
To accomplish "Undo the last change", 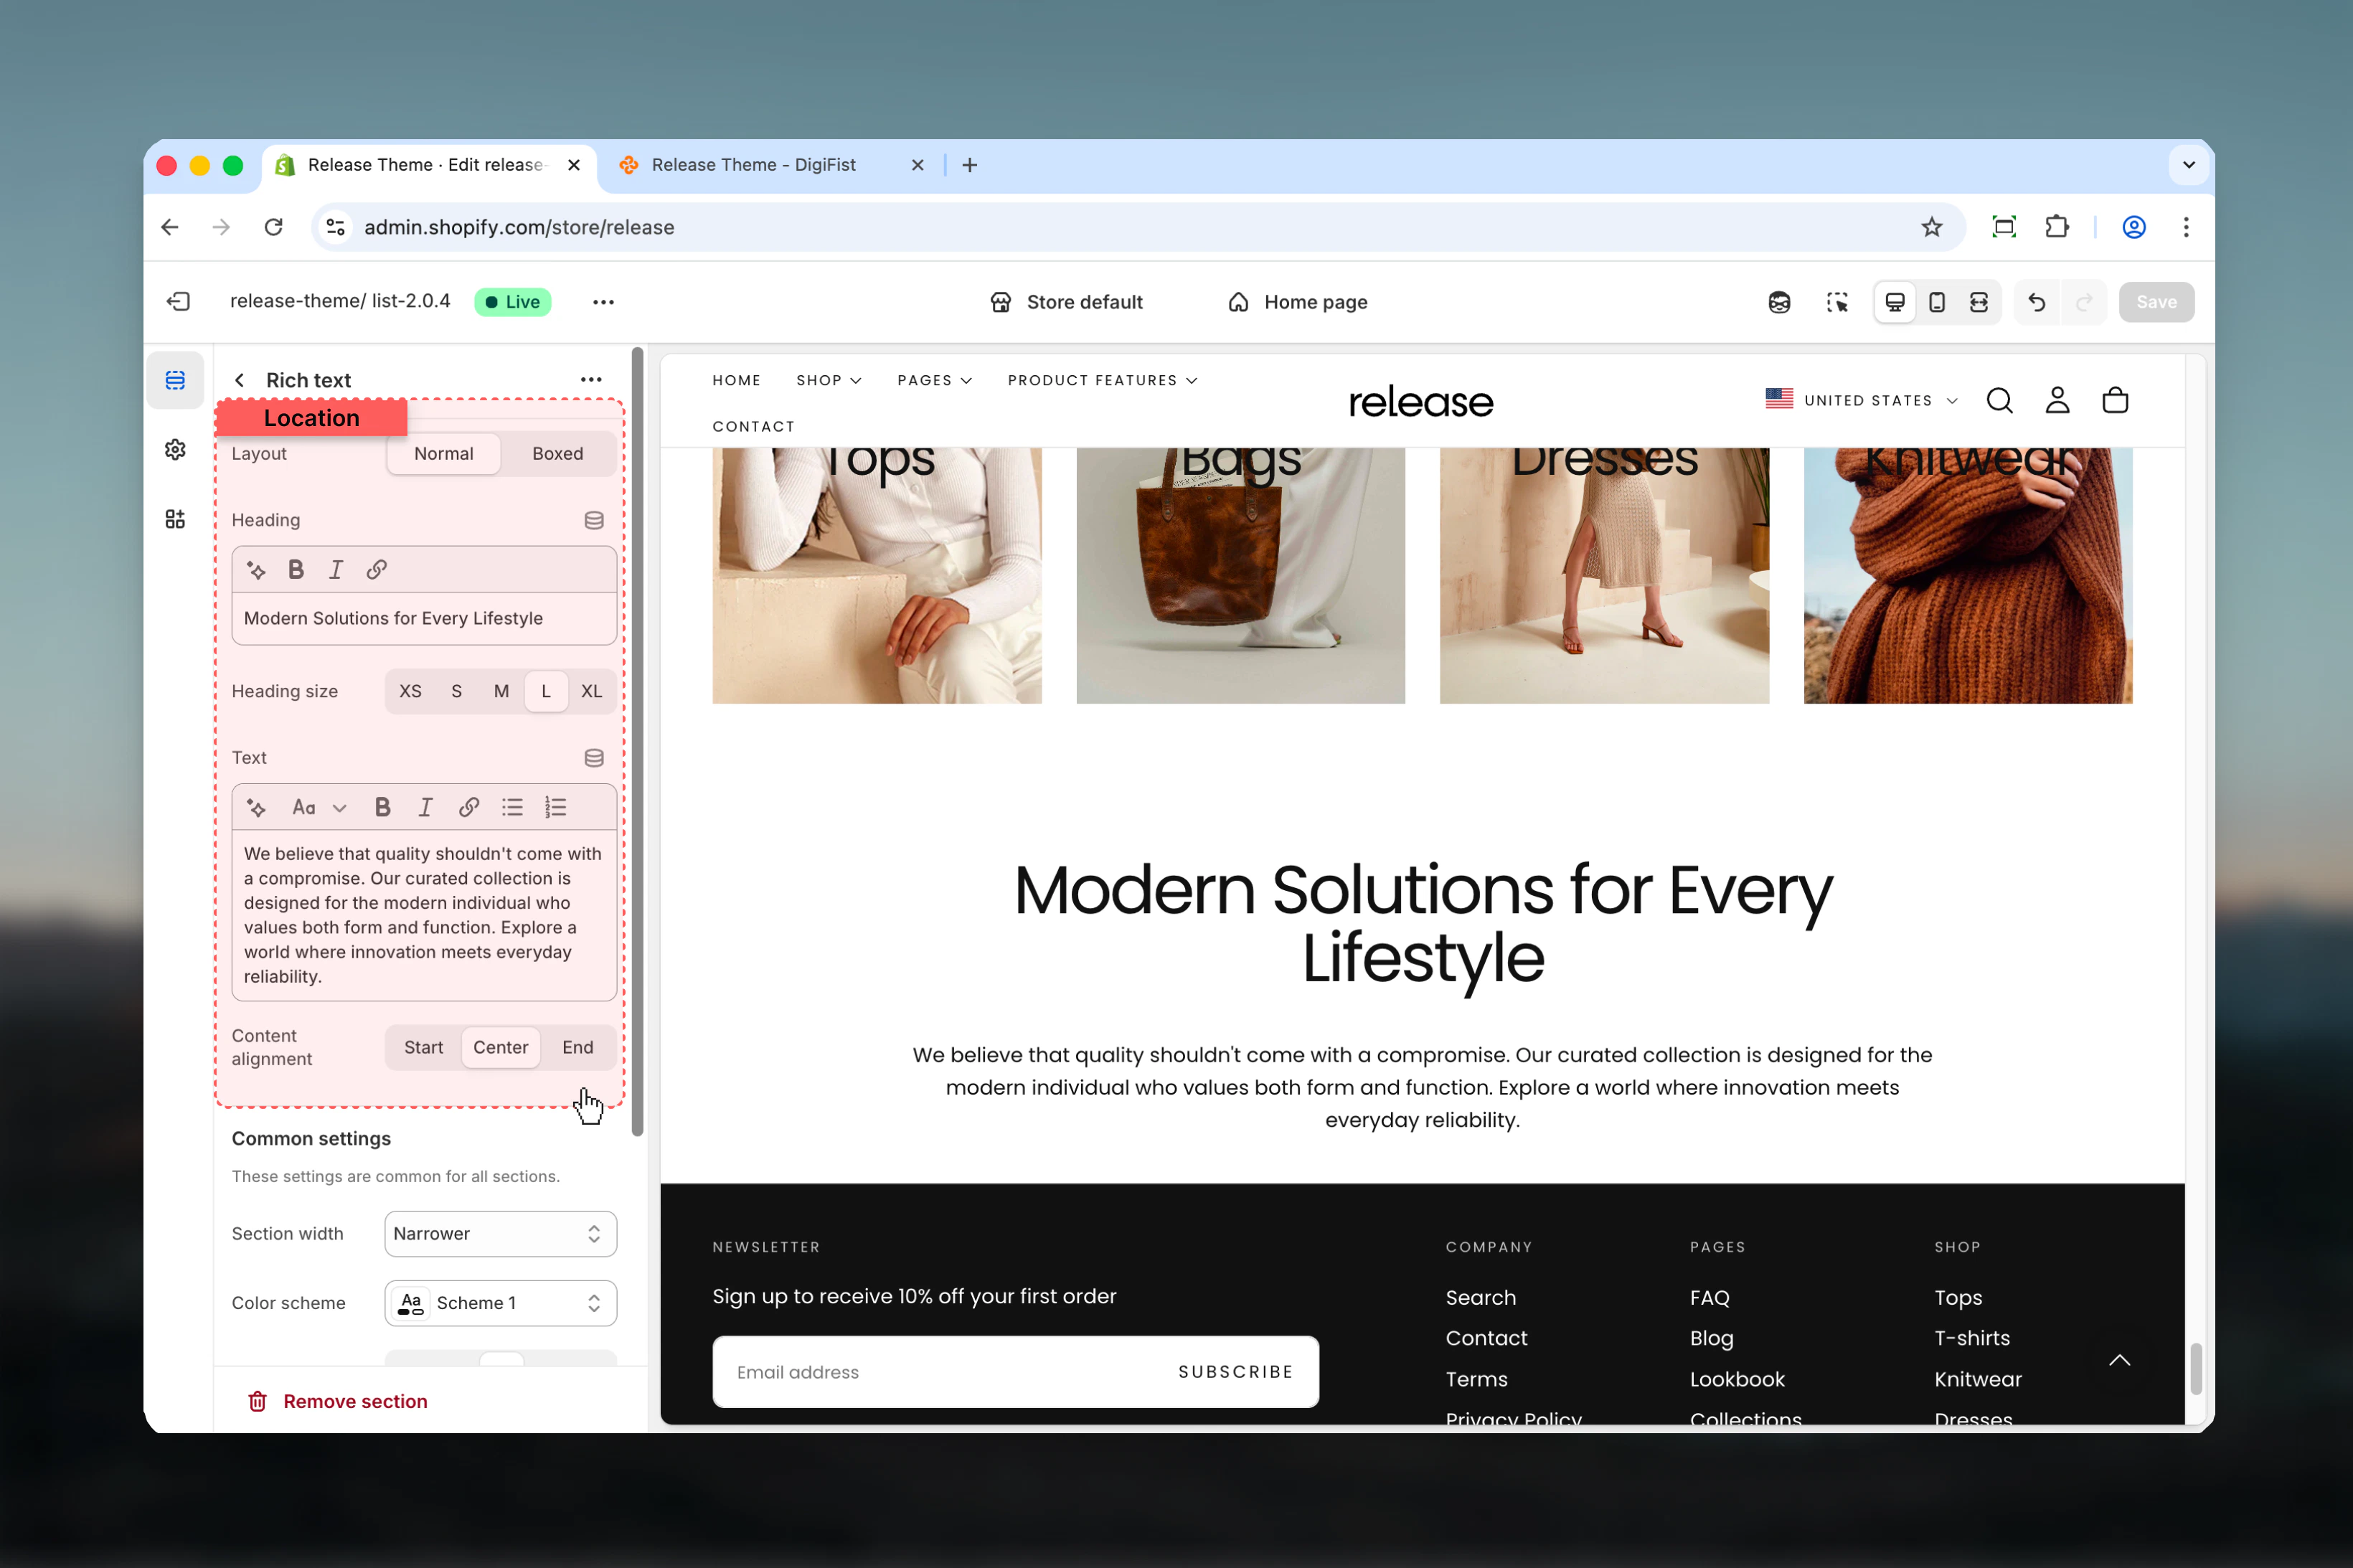I will 2037,302.
